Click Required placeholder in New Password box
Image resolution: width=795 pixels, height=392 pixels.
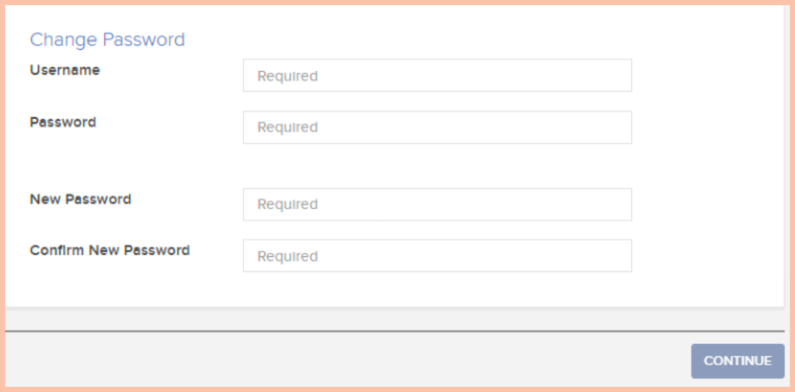288,205
